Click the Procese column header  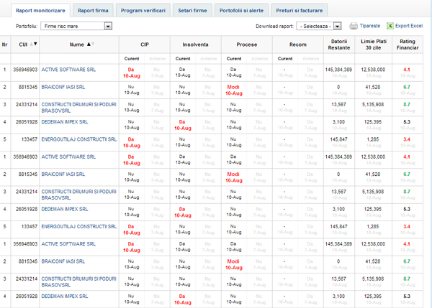(247, 45)
